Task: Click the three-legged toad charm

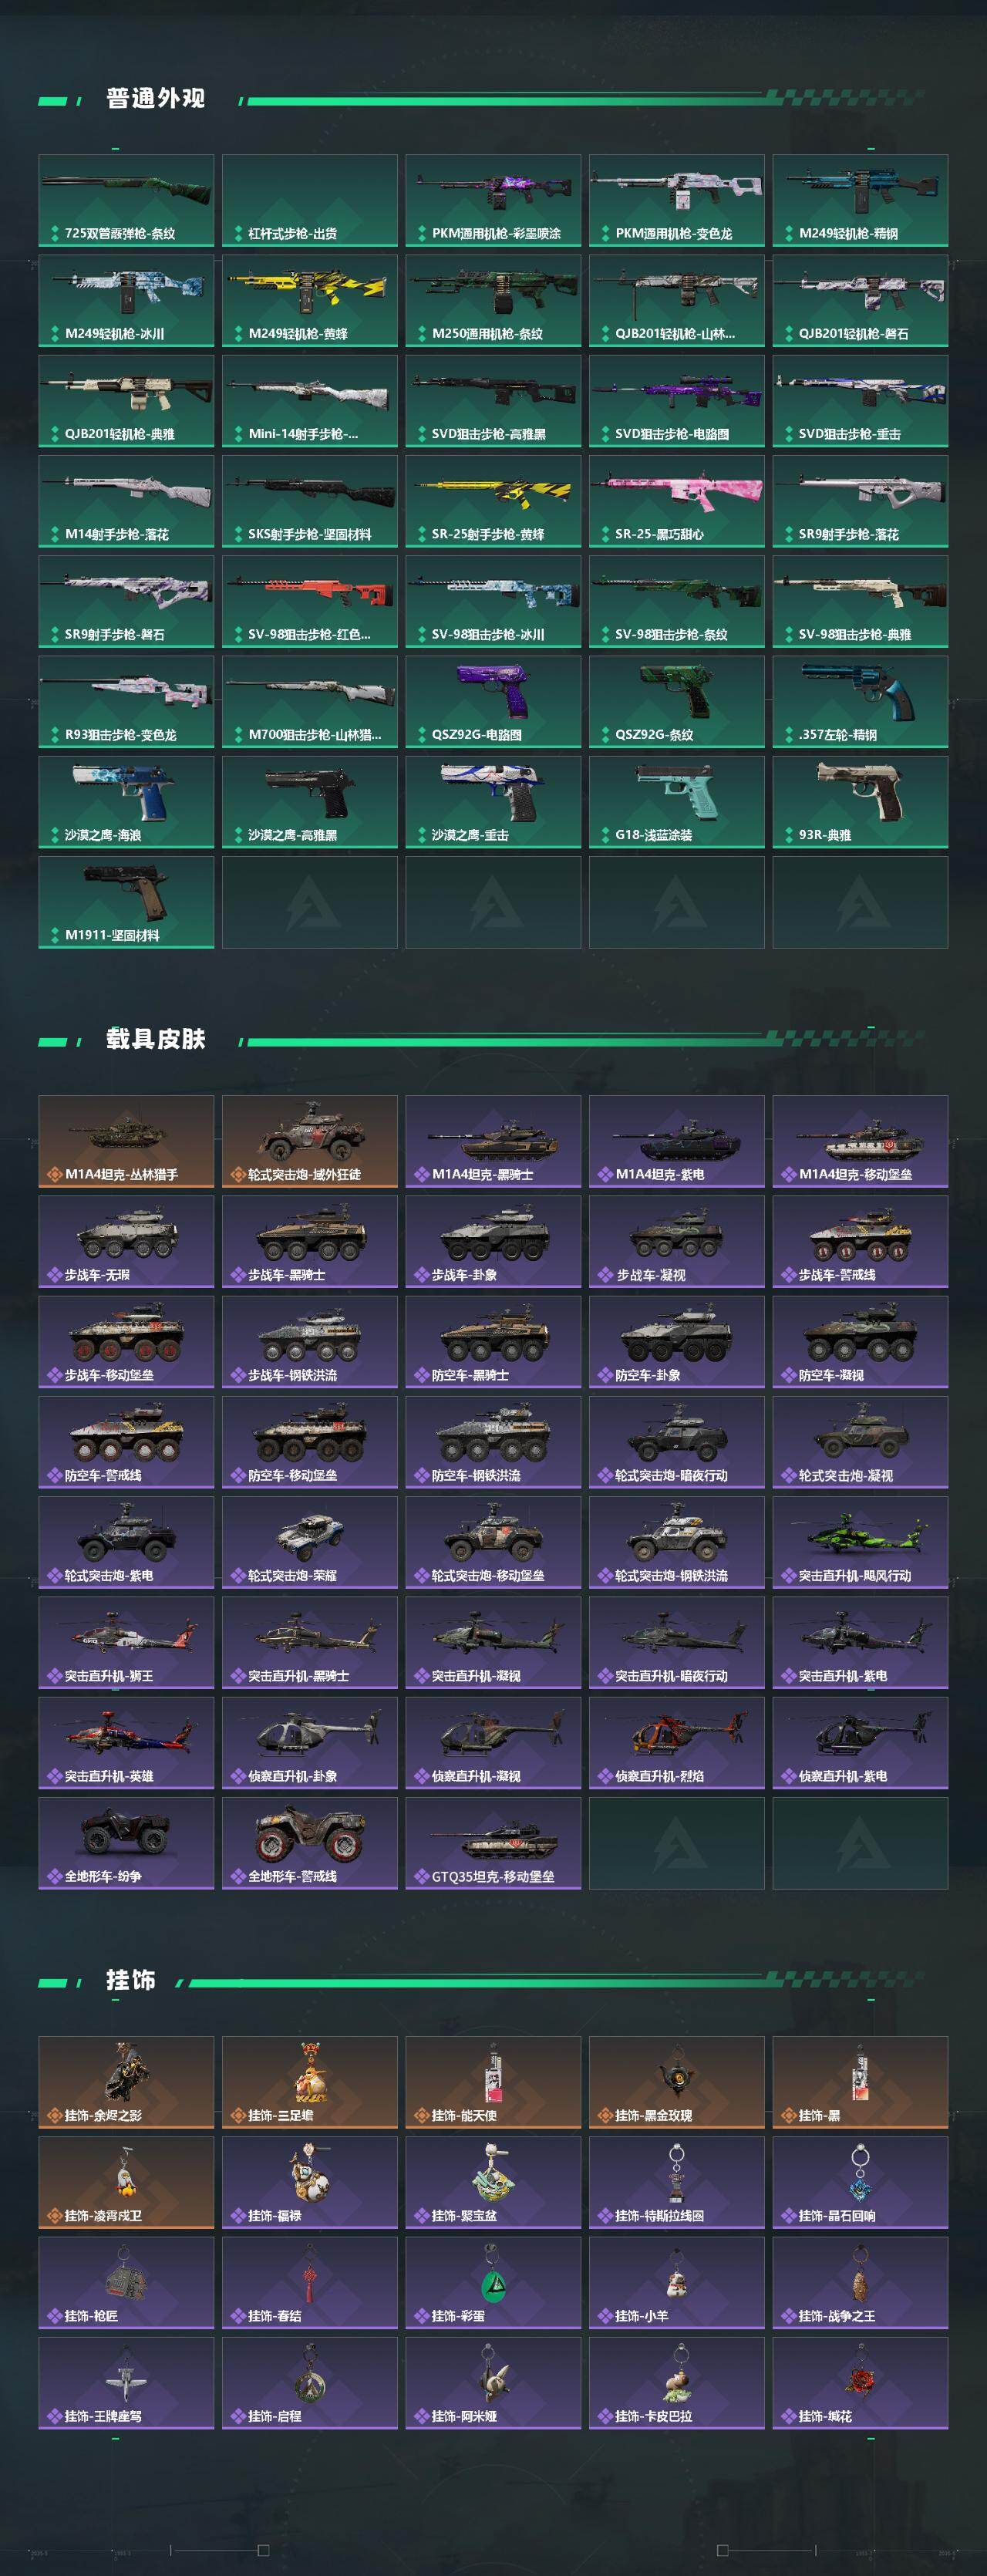Action: click(310, 2082)
